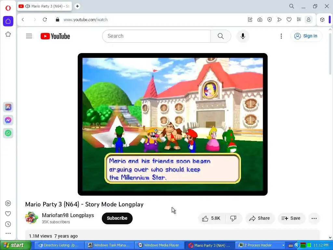Switch to Directory Listing taskbar window

[x=59, y=245]
